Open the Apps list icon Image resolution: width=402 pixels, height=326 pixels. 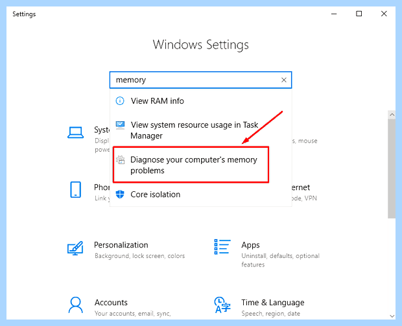click(222, 247)
